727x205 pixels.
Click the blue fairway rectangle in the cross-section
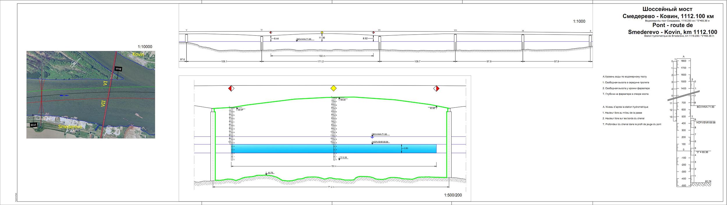coord(334,149)
